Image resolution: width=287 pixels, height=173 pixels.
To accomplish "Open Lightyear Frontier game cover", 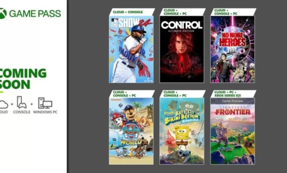I will click(233, 131).
